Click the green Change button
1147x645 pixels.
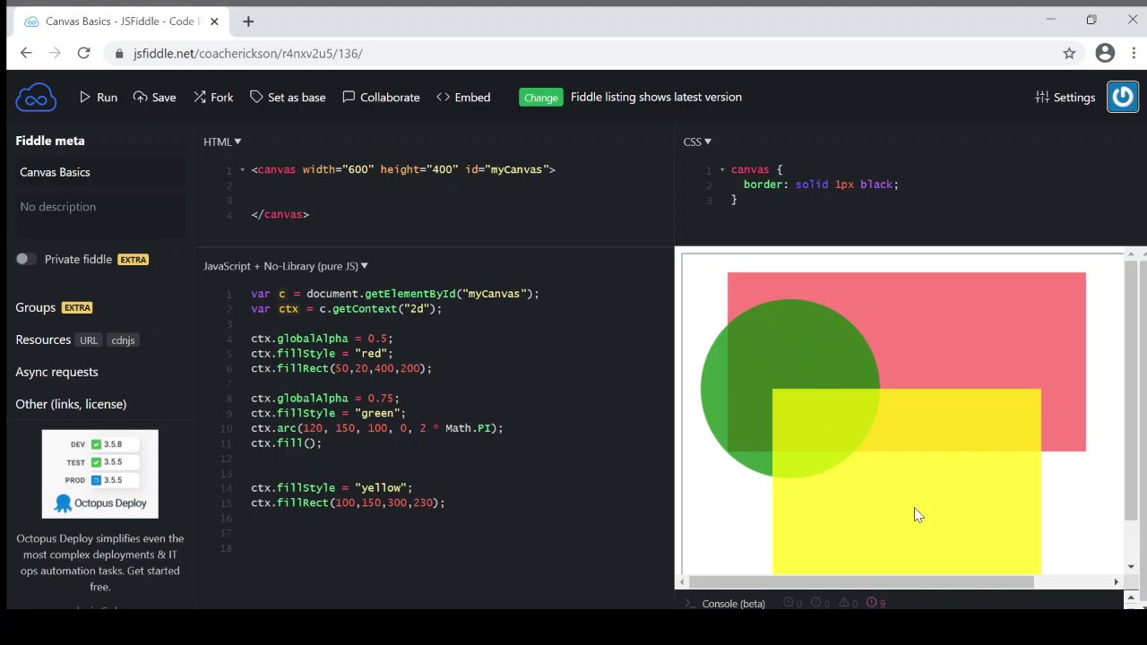tap(540, 97)
